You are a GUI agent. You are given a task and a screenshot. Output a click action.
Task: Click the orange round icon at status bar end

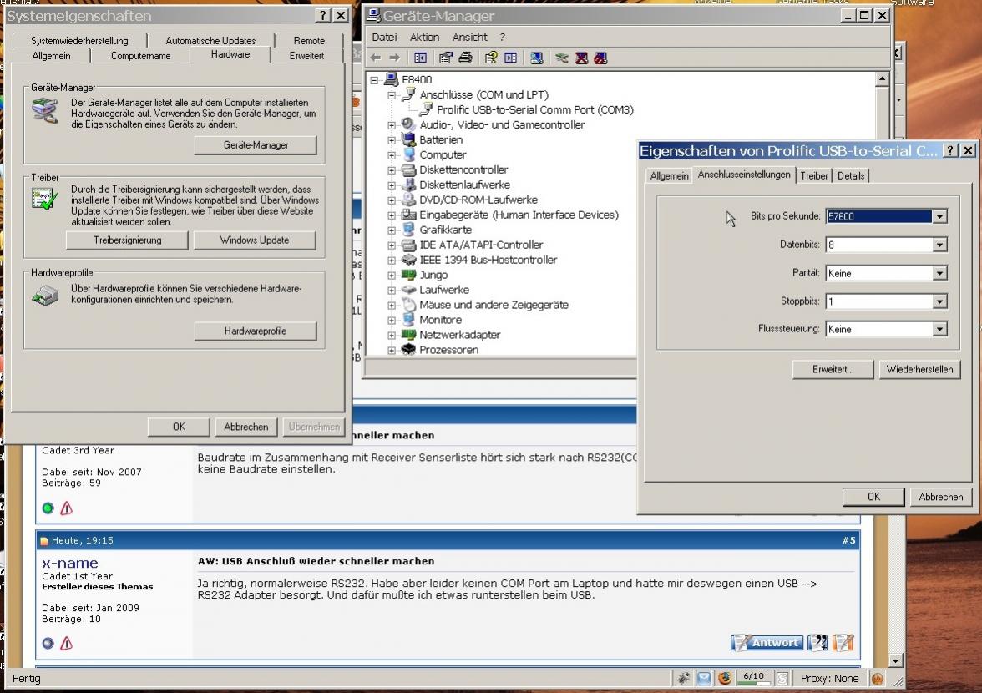[878, 678]
